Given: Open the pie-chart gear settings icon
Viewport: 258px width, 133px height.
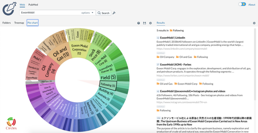Looking at the screenshot, I should coord(150,23).
